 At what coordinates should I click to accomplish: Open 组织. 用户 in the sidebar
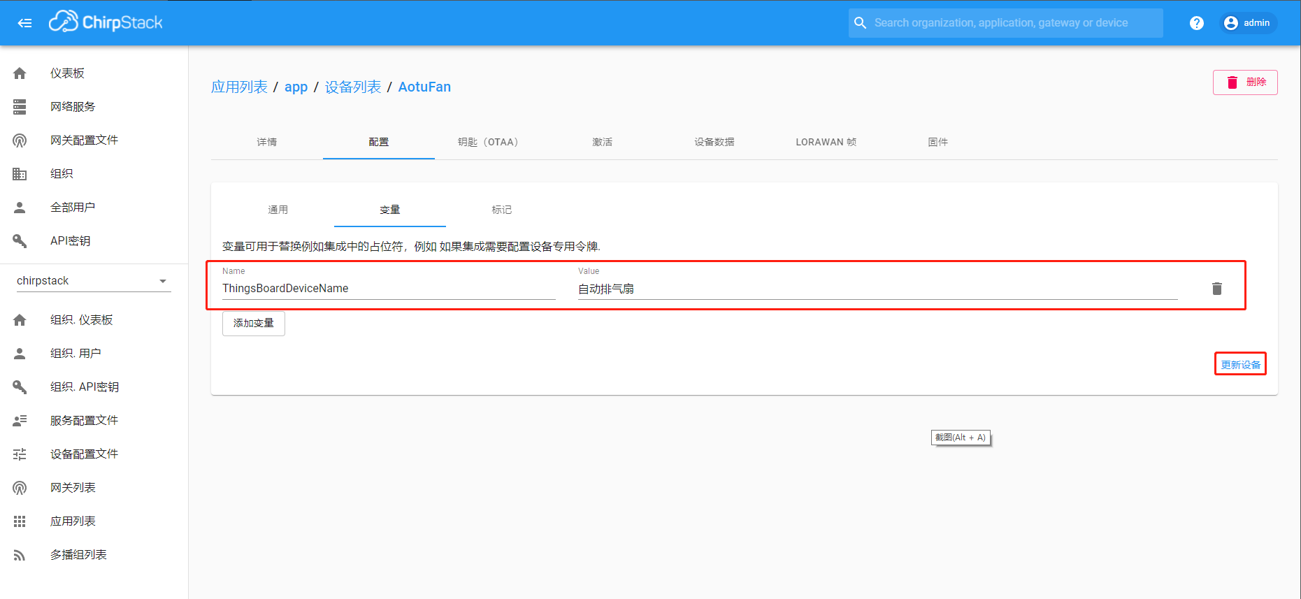[x=76, y=354]
